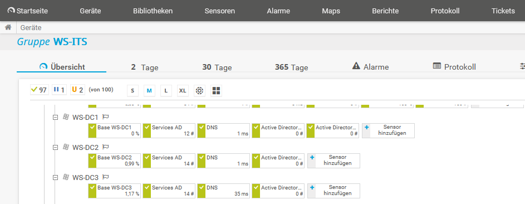Switch to the 30 Tage tab

coord(217,67)
